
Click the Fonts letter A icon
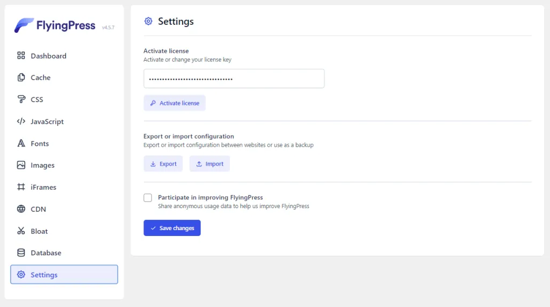[x=21, y=144]
